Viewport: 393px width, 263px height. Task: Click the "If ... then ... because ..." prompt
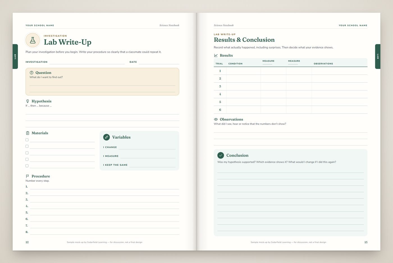click(38, 106)
